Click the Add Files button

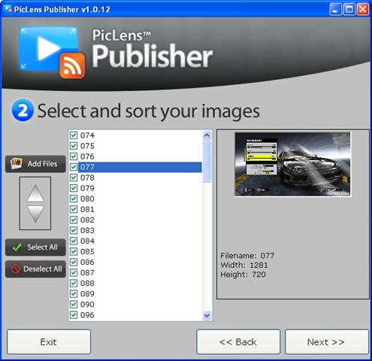coord(35,164)
